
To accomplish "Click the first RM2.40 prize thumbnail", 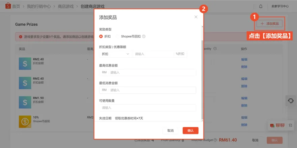I will pyautogui.click(x=25, y=64).
